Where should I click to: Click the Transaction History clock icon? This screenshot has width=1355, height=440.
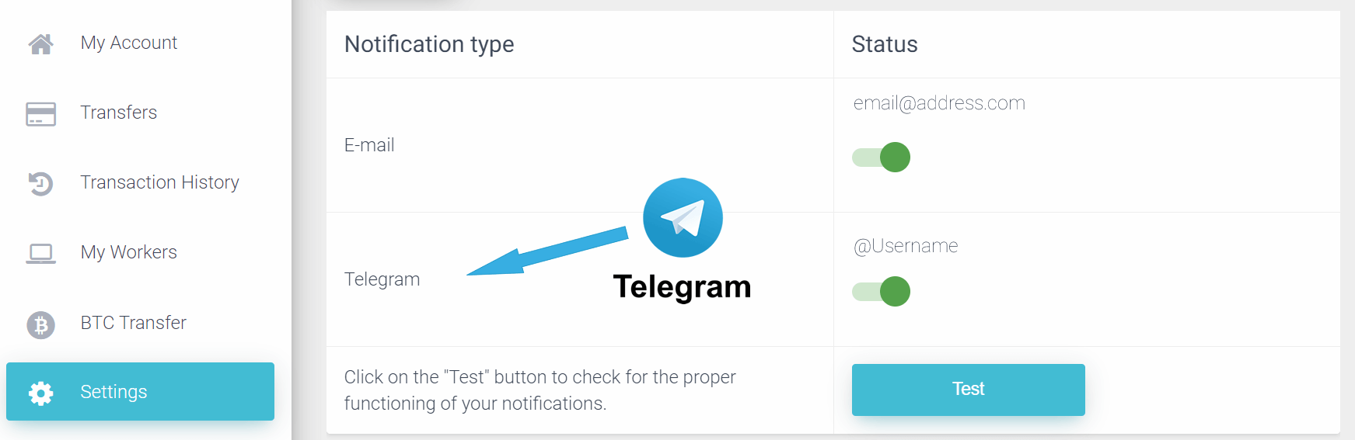40,184
